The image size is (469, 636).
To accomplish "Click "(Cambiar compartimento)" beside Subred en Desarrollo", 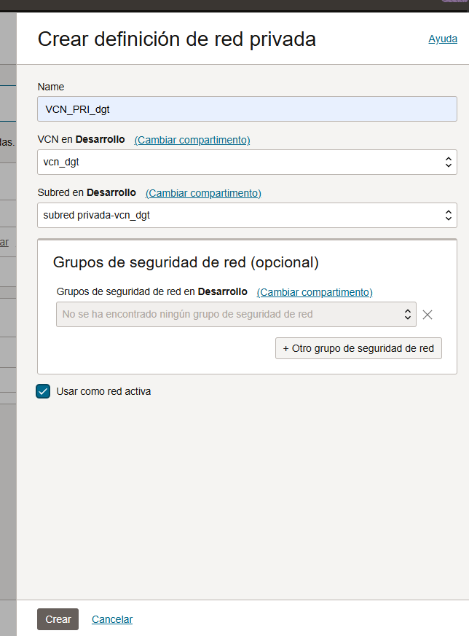I will tap(202, 192).
